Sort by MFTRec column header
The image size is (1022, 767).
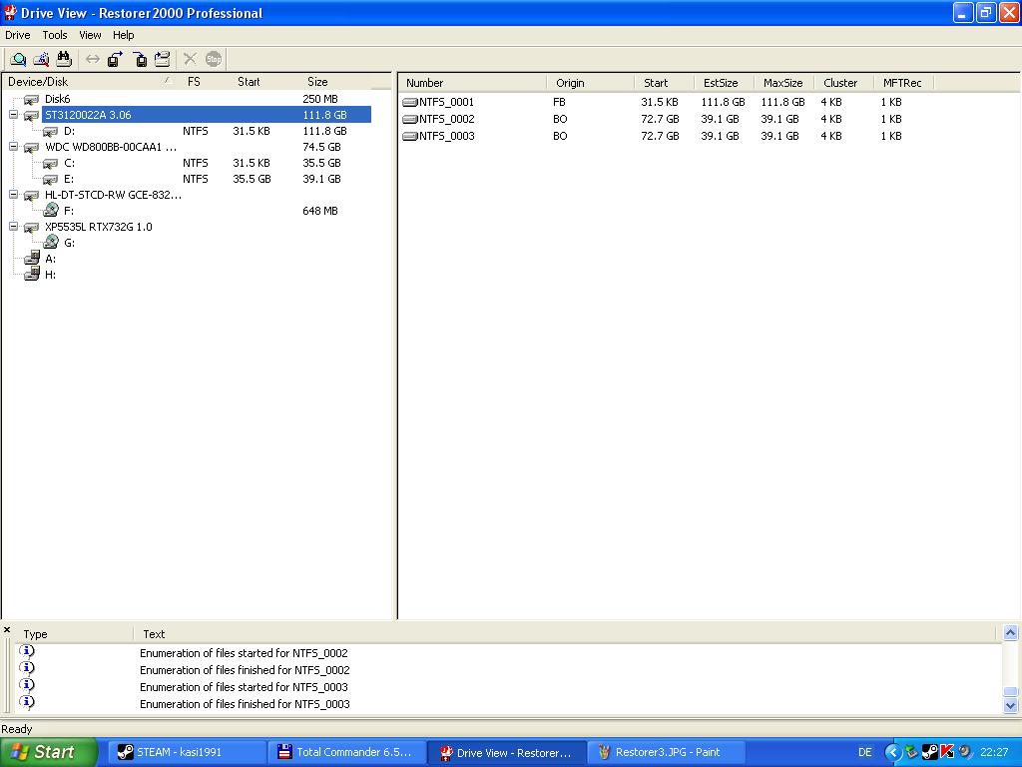[x=903, y=83]
